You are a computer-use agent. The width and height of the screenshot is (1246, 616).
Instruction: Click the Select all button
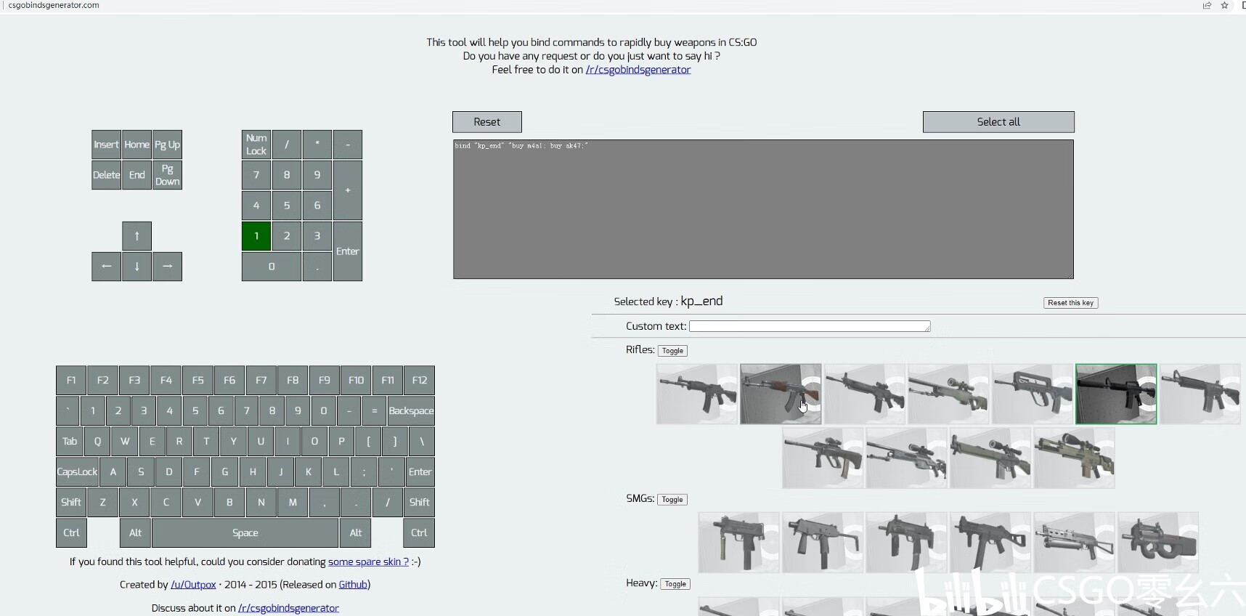coord(998,122)
